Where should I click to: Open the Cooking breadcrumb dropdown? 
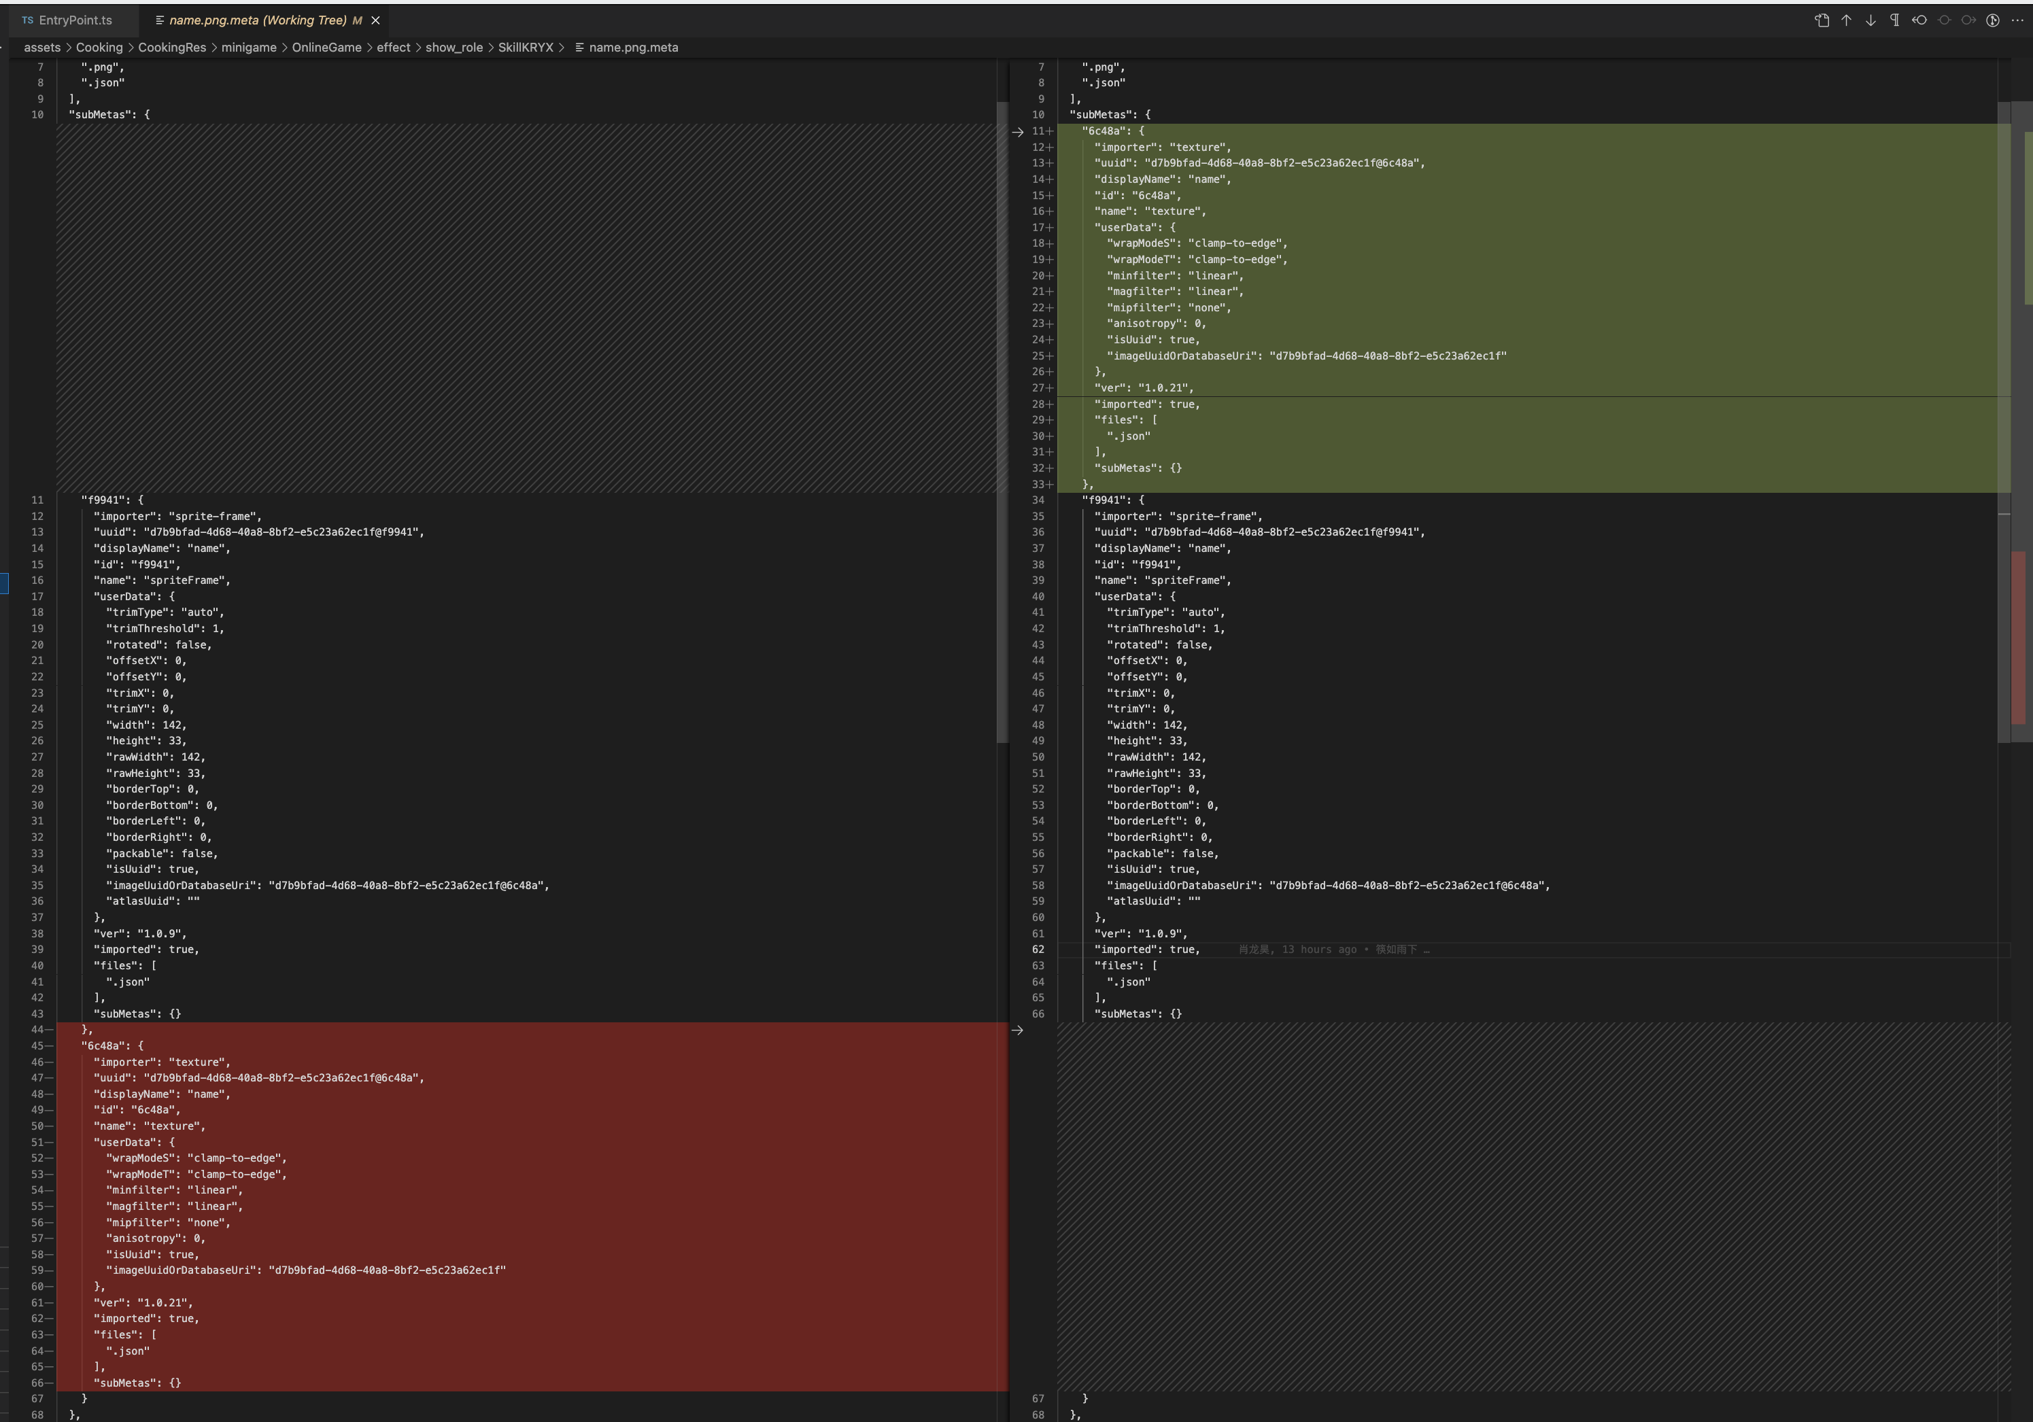click(99, 48)
